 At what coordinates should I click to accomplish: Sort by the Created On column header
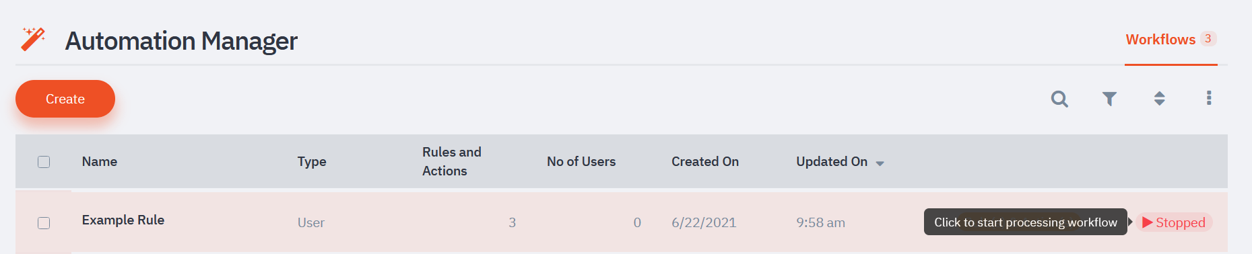(705, 161)
